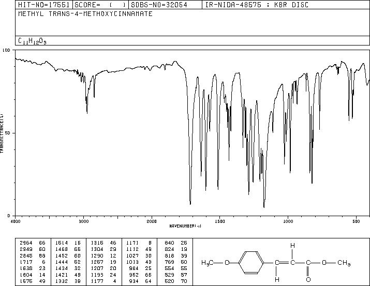Click the SCORE= header field
Viewport: 370px width, 286px height.
click(100, 5)
